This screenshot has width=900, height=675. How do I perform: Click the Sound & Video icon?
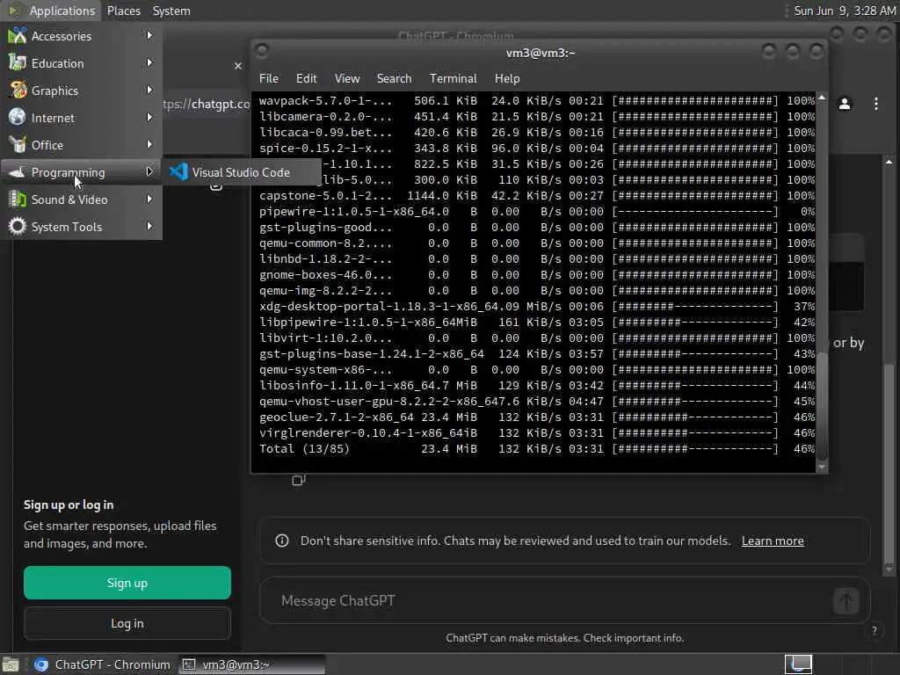(x=18, y=200)
